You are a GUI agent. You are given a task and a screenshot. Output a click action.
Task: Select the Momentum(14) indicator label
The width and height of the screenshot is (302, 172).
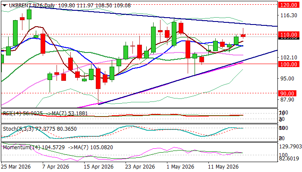22,147
